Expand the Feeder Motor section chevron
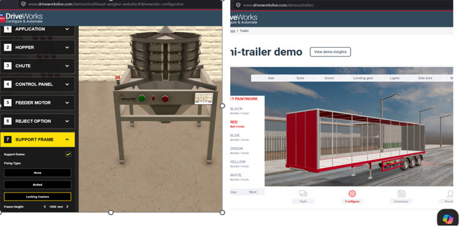The width and height of the screenshot is (459, 235). (67, 103)
